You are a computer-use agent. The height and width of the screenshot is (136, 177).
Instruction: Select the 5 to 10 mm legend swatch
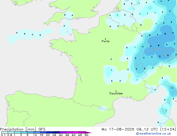click(x=30, y=132)
